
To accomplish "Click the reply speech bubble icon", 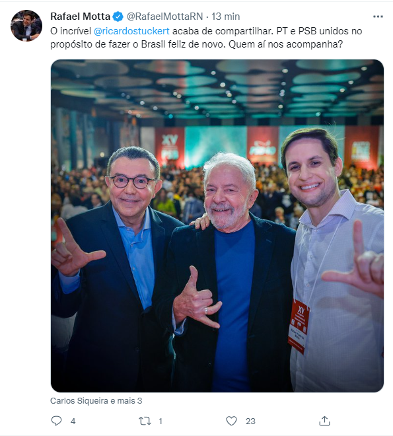I will (56, 421).
